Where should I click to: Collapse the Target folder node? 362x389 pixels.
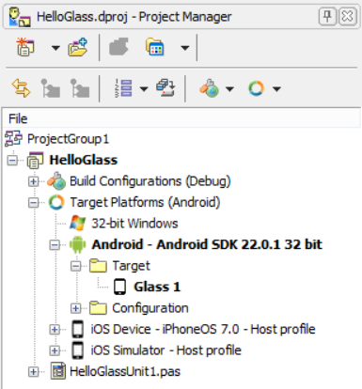click(75, 266)
